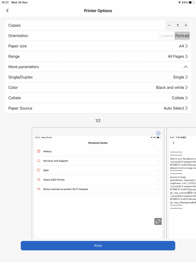Tap the blue Print button
The width and height of the screenshot is (196, 262).
click(x=98, y=246)
